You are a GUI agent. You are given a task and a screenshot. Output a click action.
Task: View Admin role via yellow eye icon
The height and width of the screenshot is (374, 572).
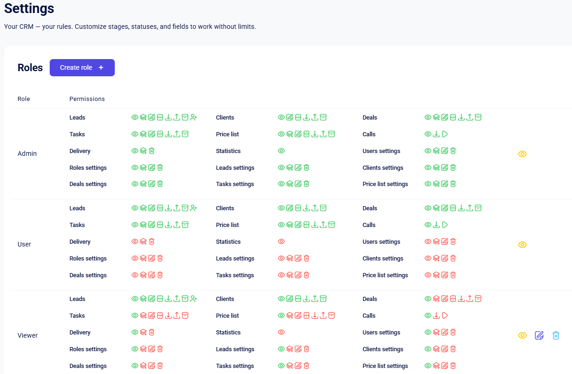pyautogui.click(x=522, y=154)
